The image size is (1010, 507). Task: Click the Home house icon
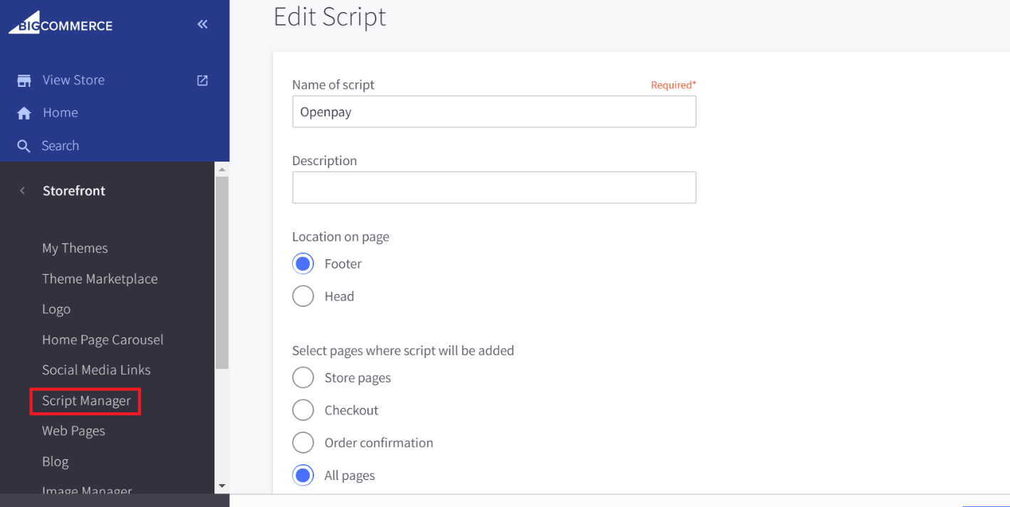click(x=24, y=113)
